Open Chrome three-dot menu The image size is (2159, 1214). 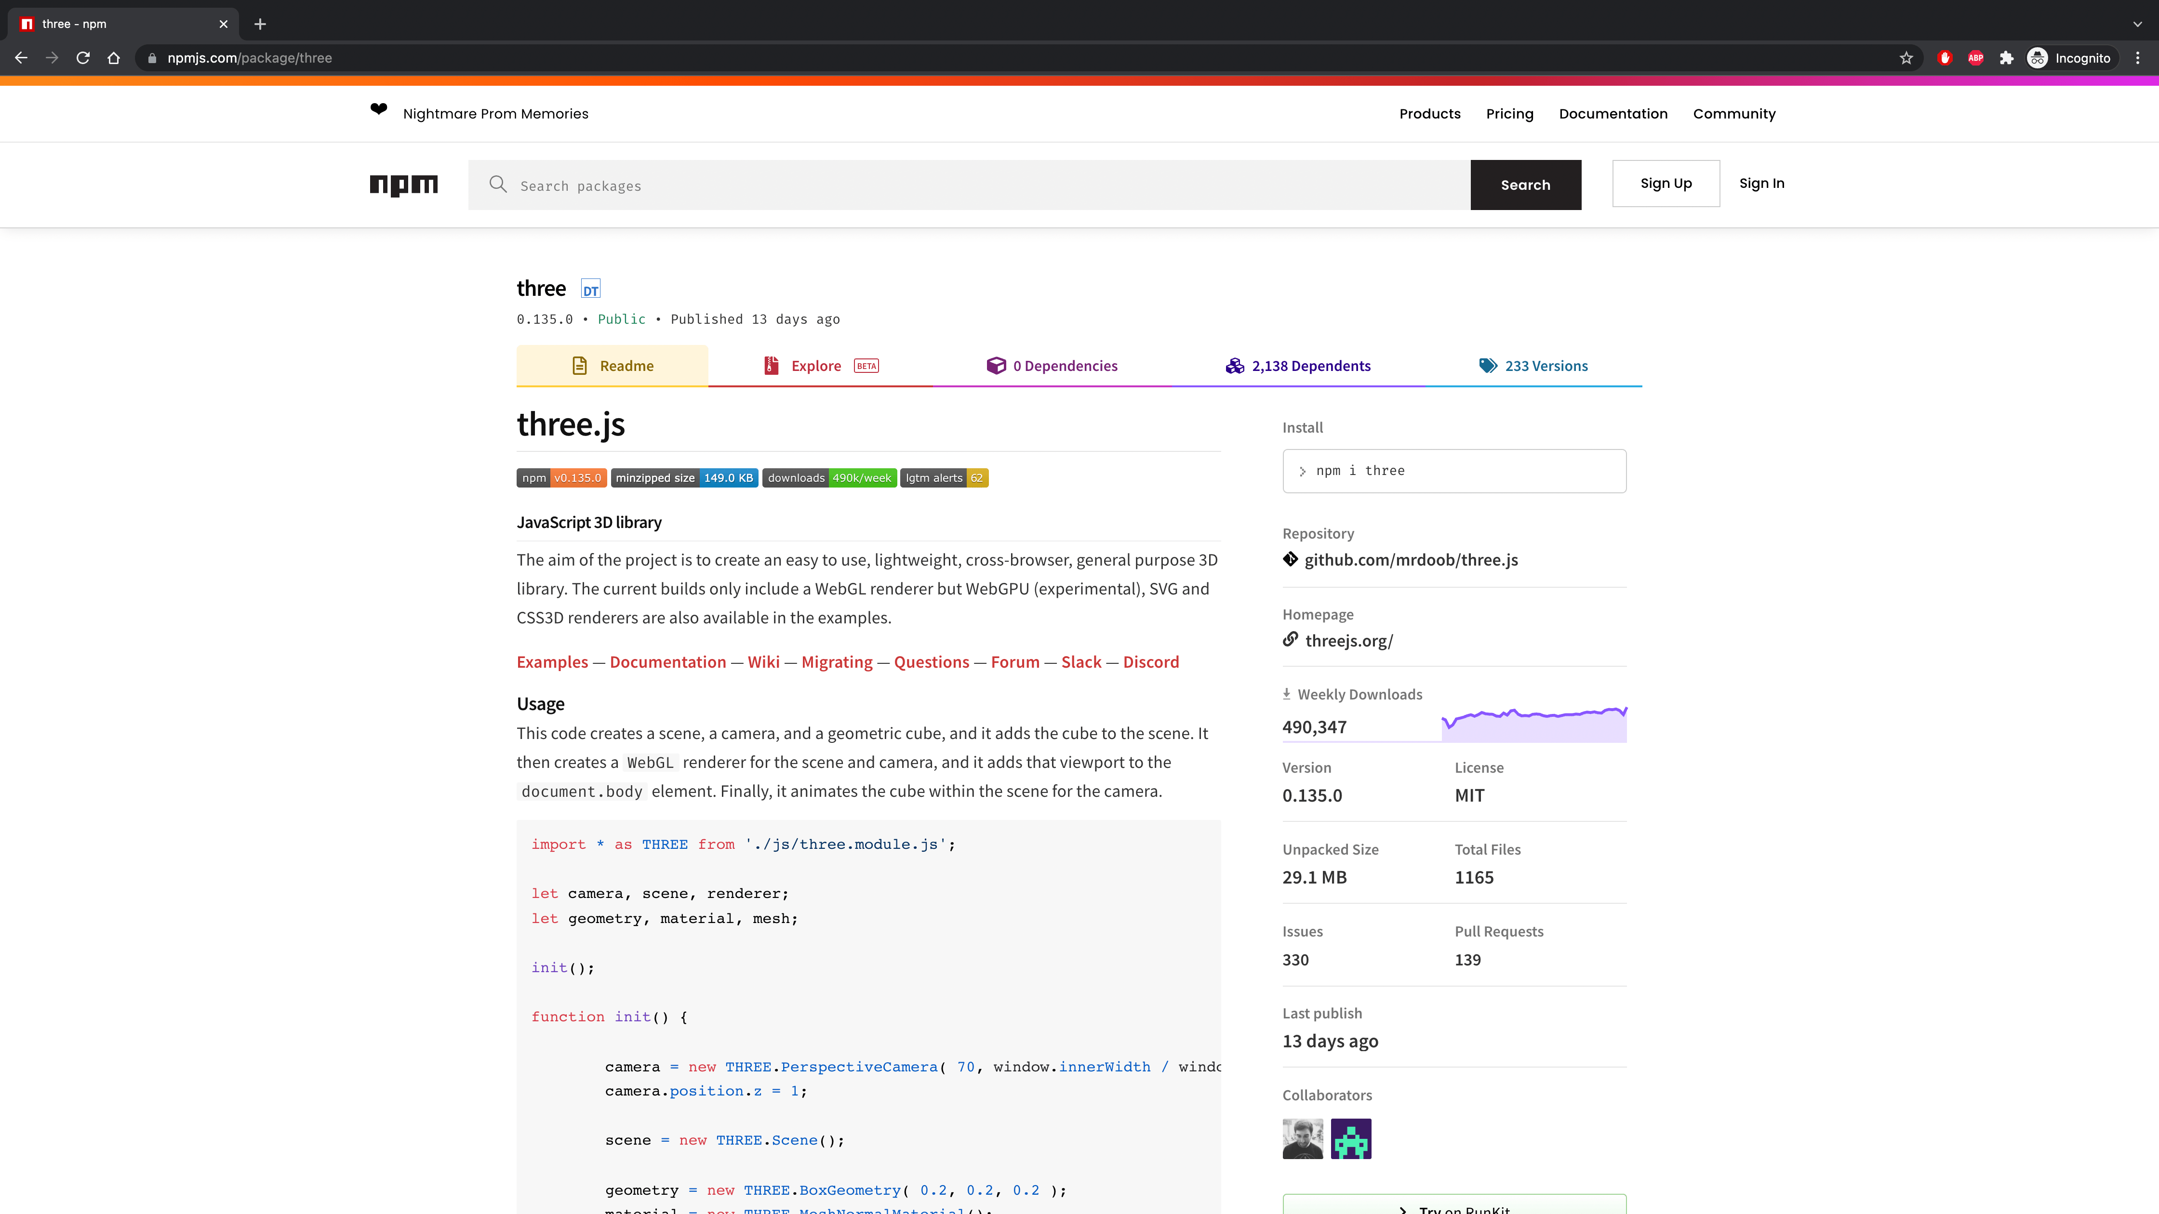(2137, 58)
